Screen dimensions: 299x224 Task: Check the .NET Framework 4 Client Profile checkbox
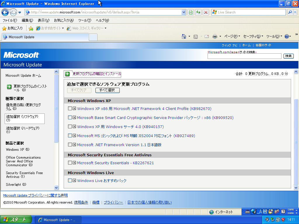(70, 108)
